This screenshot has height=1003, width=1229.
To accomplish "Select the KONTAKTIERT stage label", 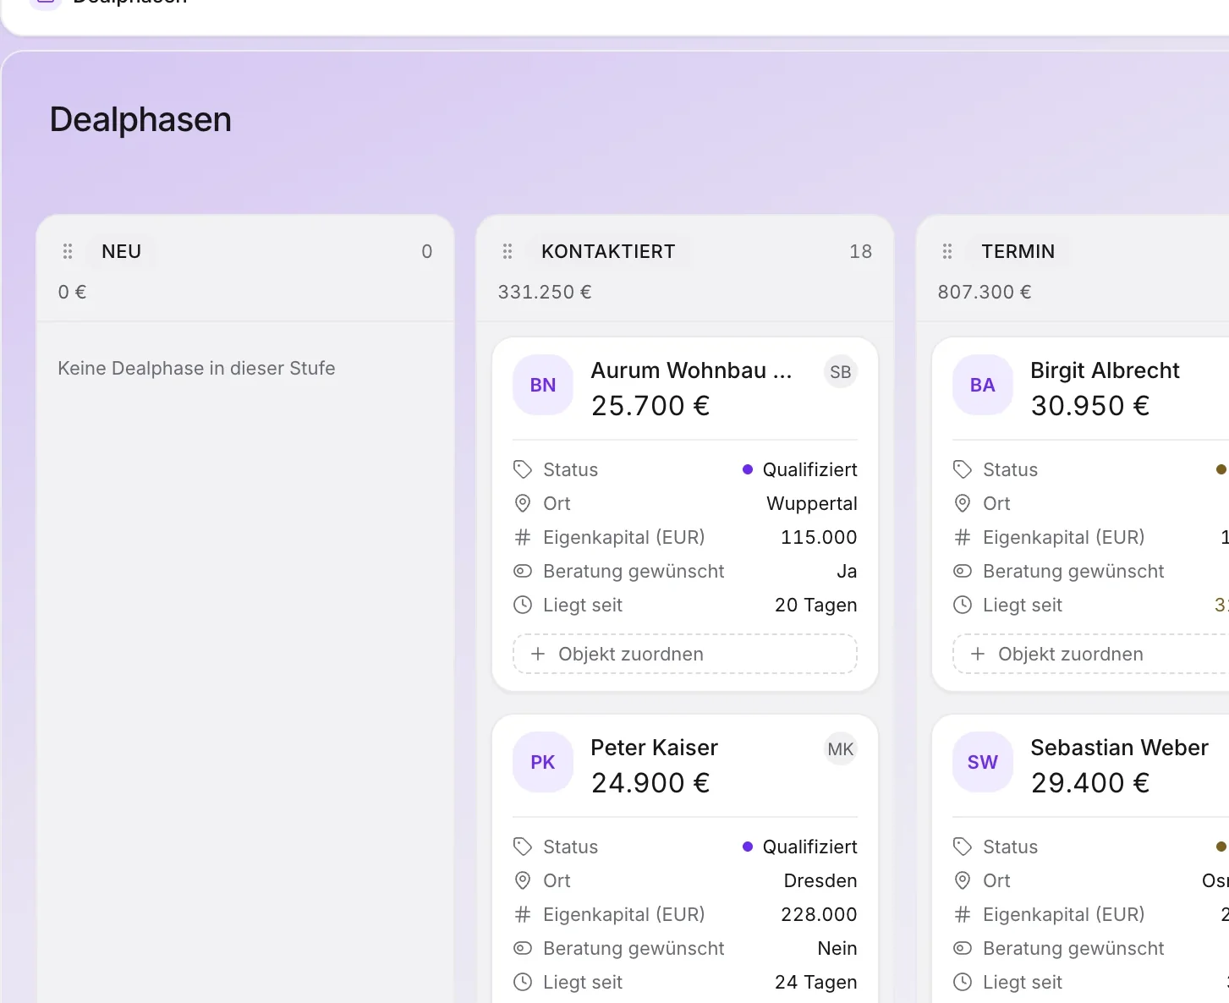I will [608, 251].
